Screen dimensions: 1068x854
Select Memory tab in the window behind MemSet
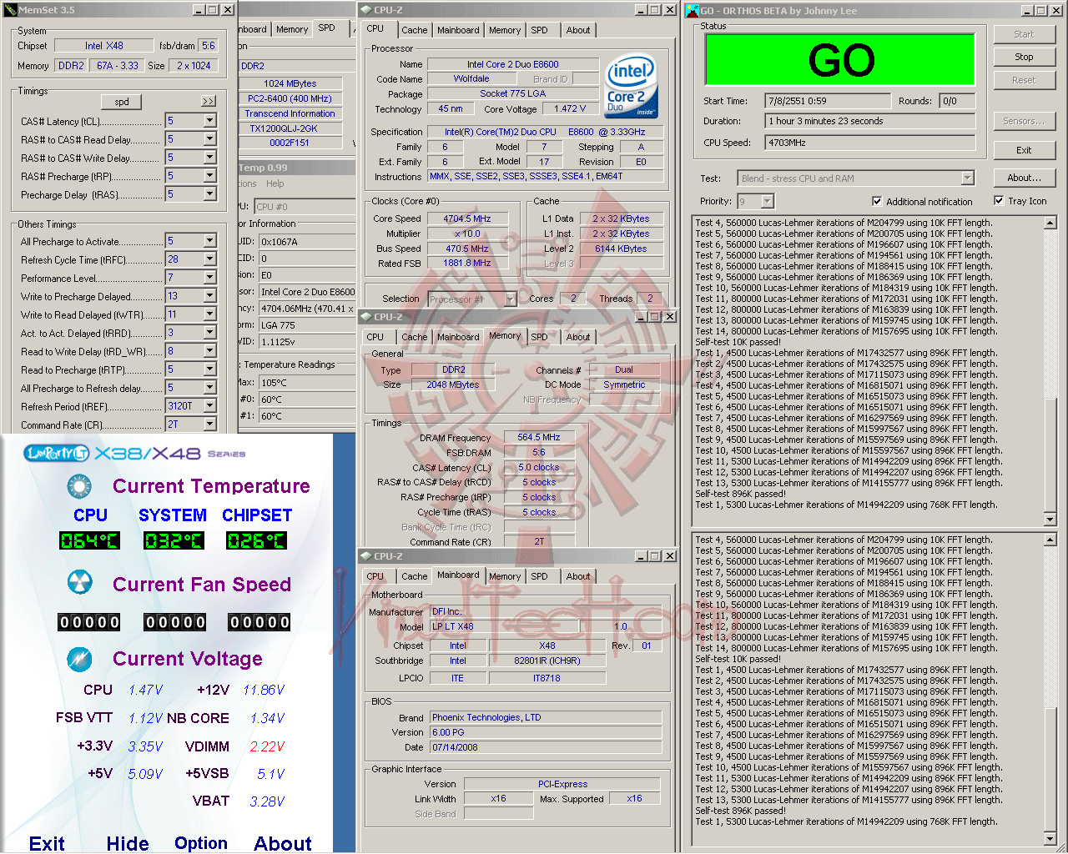point(292,29)
